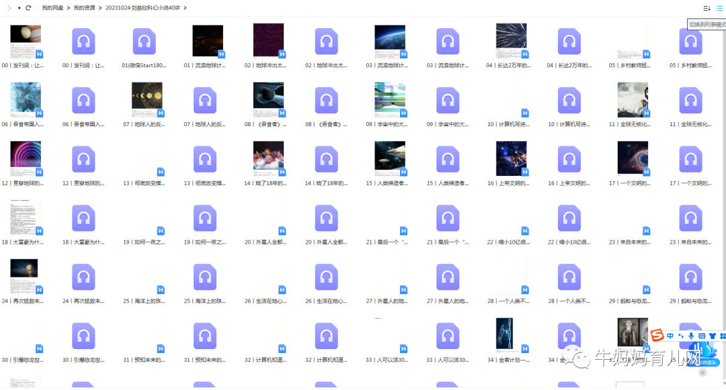This screenshot has height=390, width=726.
Task: Switch to list view mode icon
Action: [x=719, y=8]
